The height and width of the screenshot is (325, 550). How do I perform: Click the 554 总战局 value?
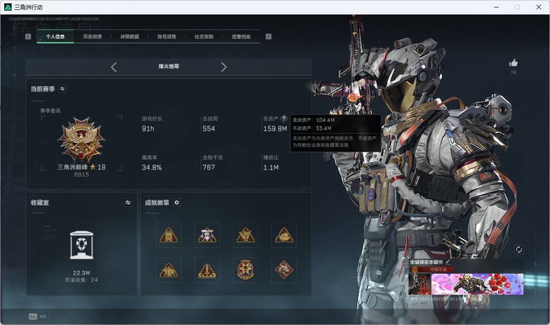pos(209,129)
